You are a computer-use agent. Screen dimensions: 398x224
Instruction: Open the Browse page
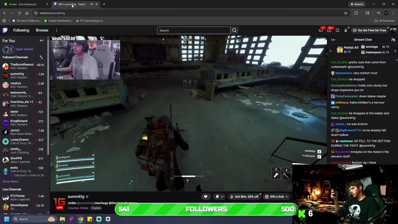pos(42,30)
